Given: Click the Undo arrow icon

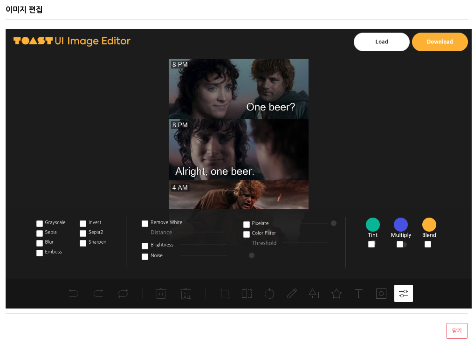Looking at the screenshot, I should click(x=74, y=294).
